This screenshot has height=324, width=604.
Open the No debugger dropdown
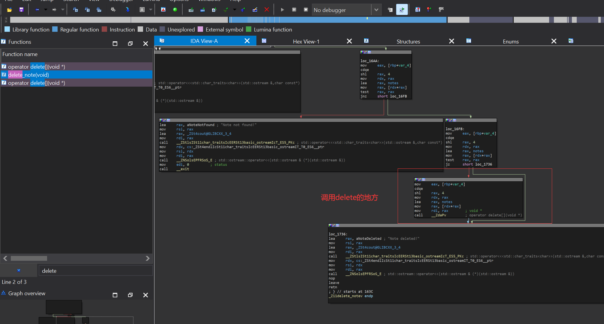click(376, 10)
